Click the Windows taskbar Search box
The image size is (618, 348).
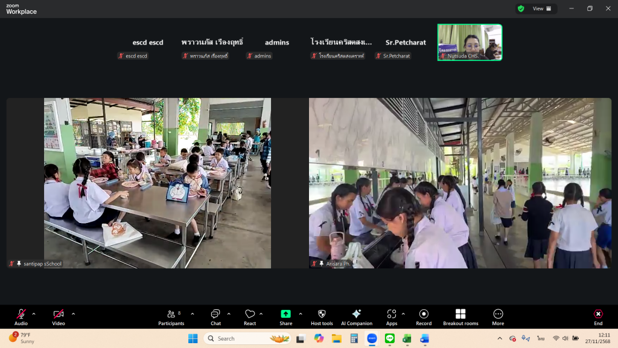(x=239, y=338)
